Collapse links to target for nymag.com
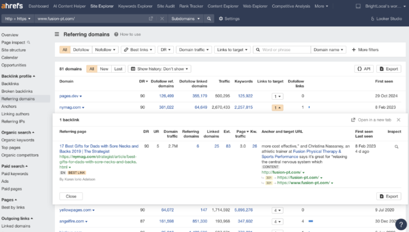Screen dimensions: 409x232 [277, 107]
